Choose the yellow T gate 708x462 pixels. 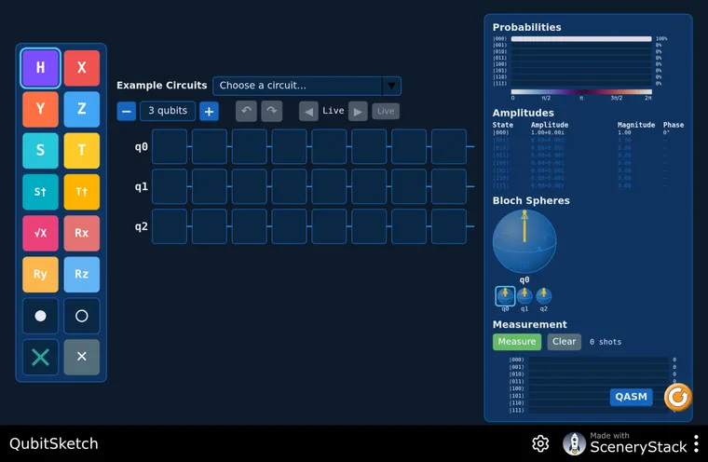click(82, 150)
